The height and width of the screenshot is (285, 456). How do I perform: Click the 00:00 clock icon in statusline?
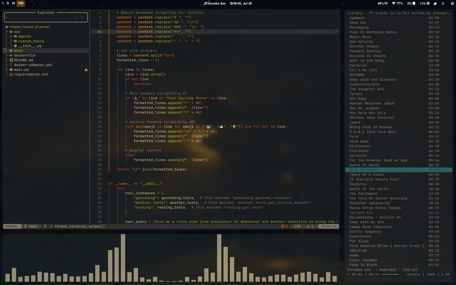[x=329, y=226]
